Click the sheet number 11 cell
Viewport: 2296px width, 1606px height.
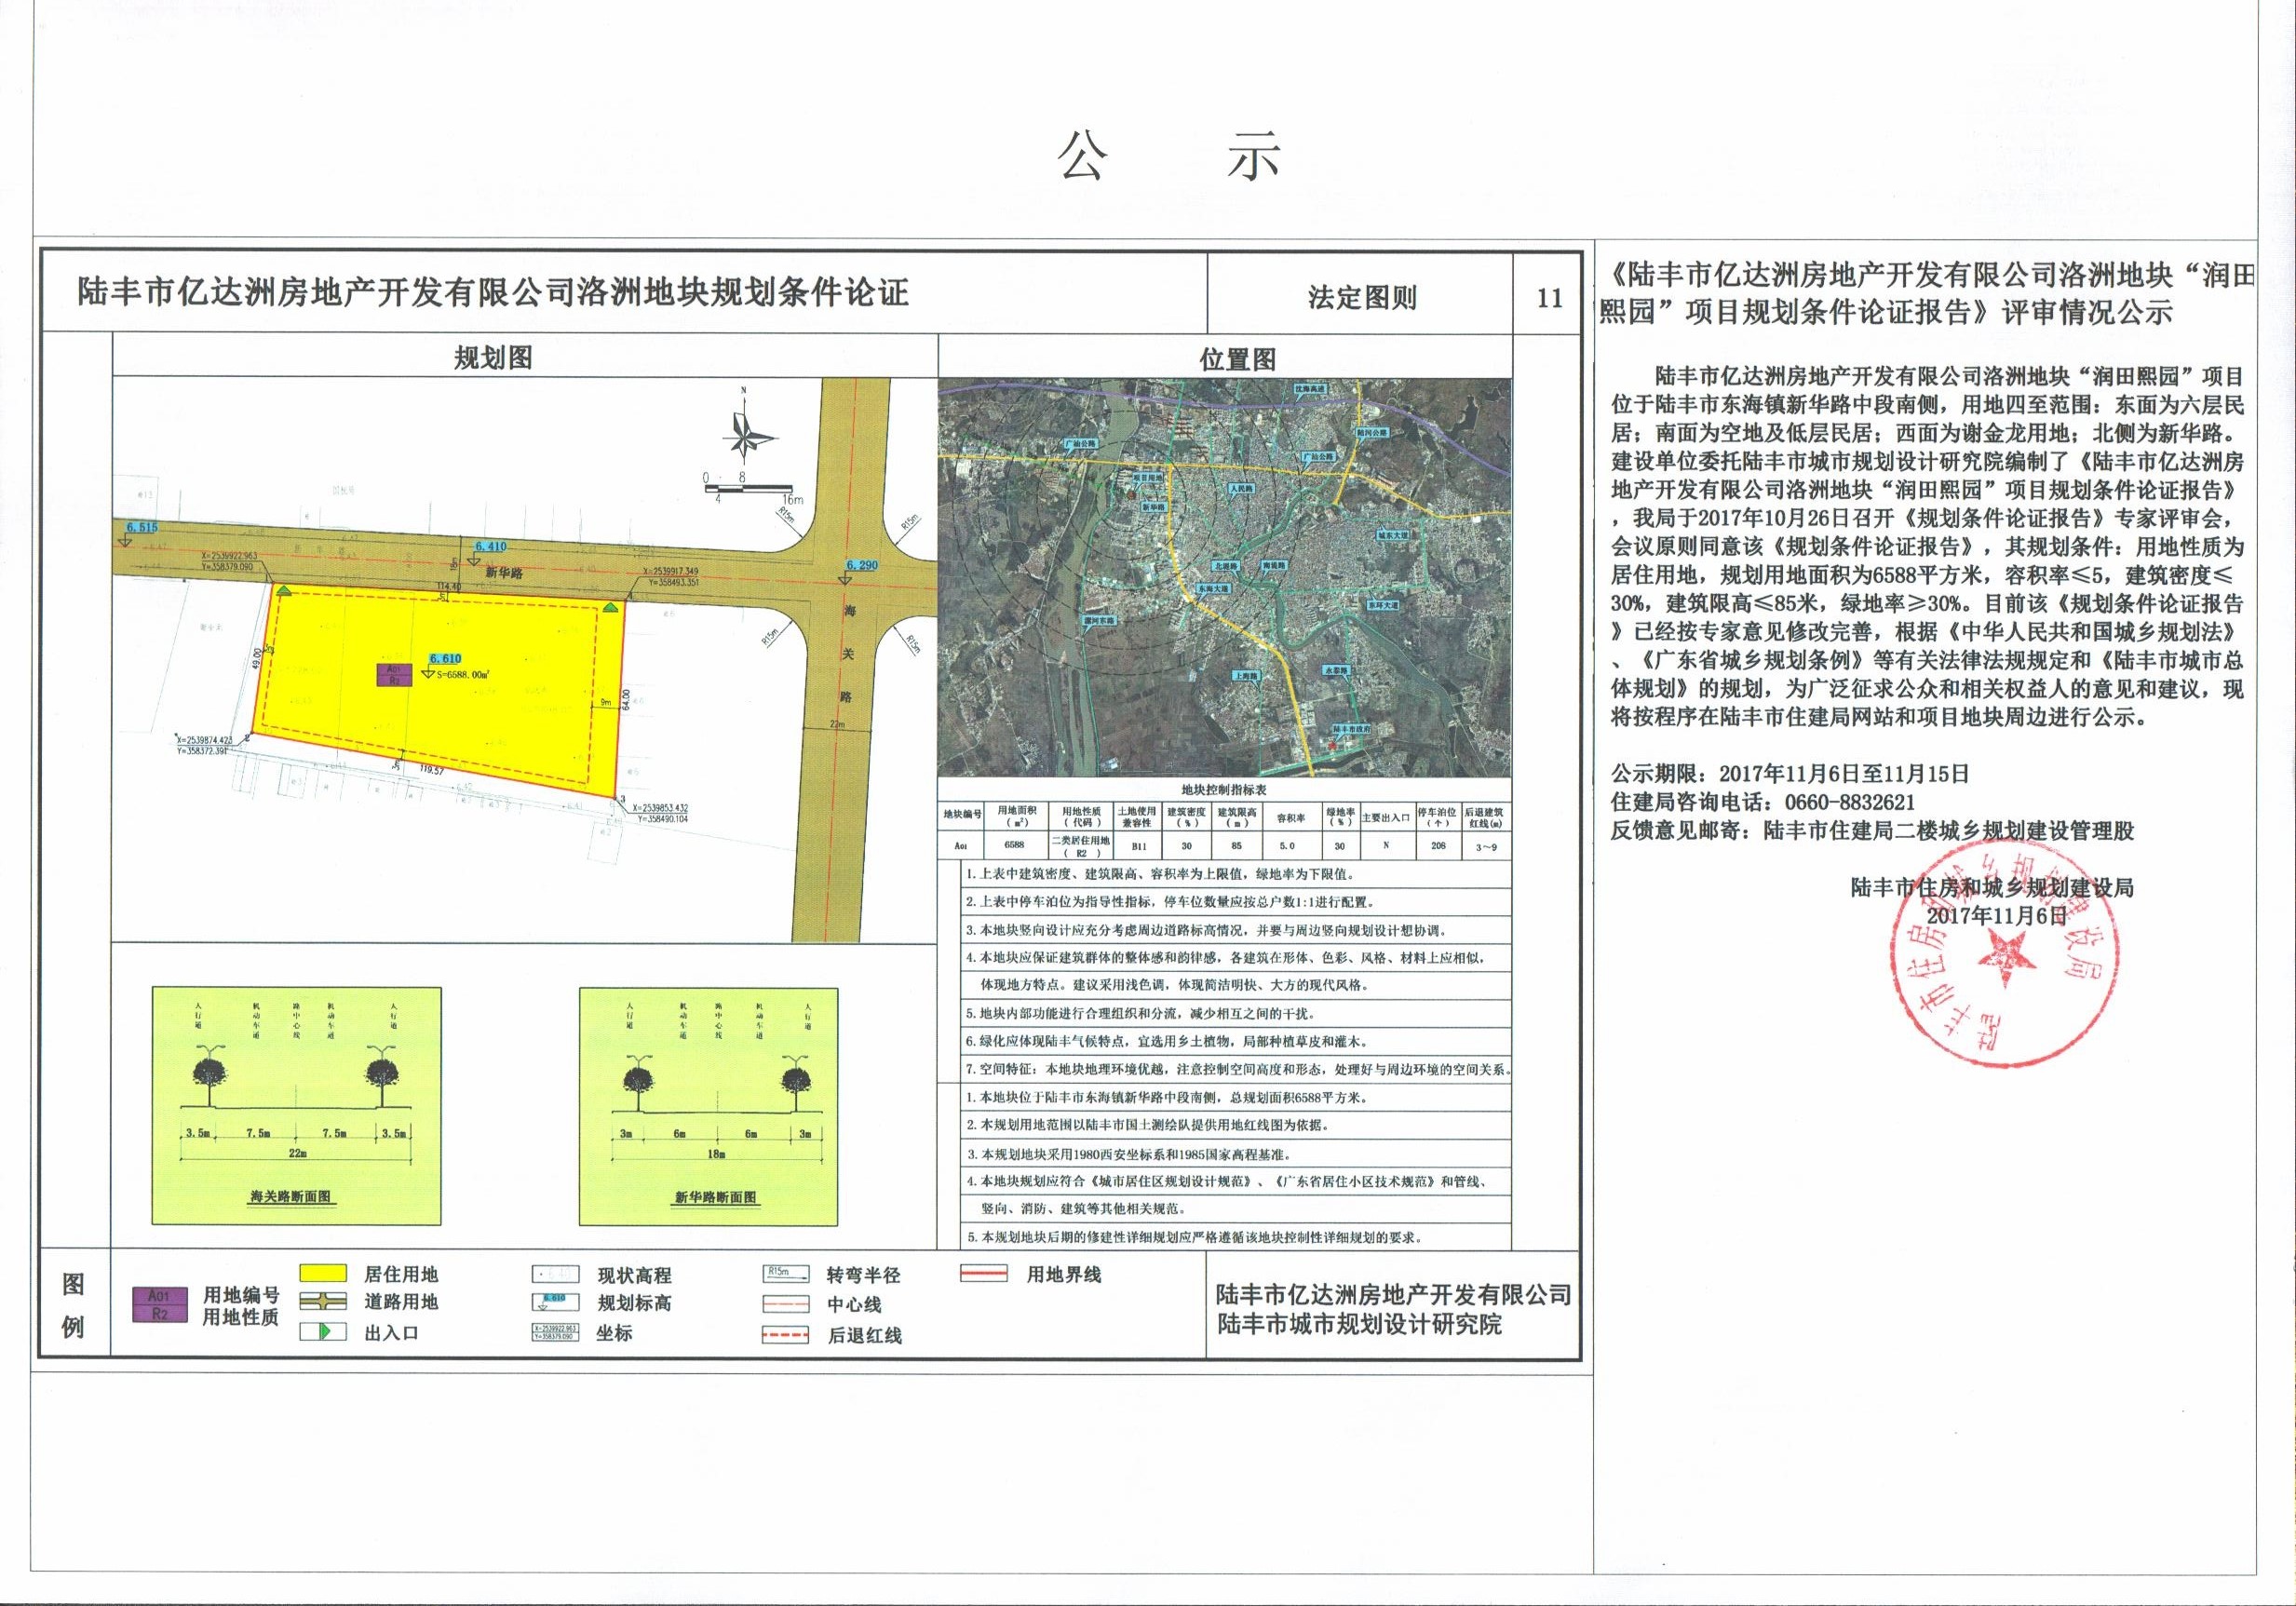[1549, 298]
